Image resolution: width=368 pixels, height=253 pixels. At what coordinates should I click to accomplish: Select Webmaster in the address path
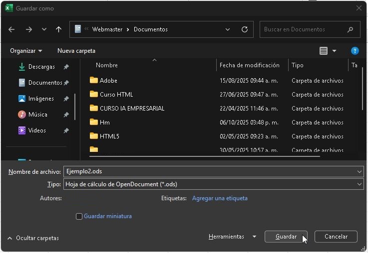point(107,29)
